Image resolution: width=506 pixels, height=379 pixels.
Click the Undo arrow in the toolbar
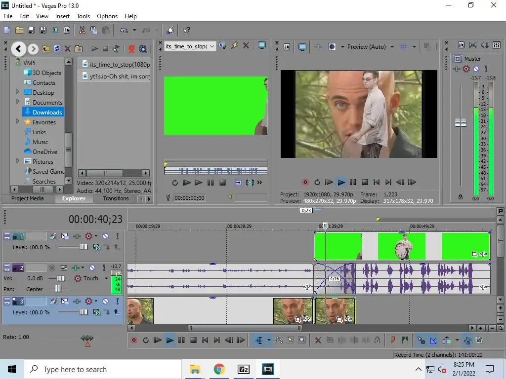tap(124, 30)
